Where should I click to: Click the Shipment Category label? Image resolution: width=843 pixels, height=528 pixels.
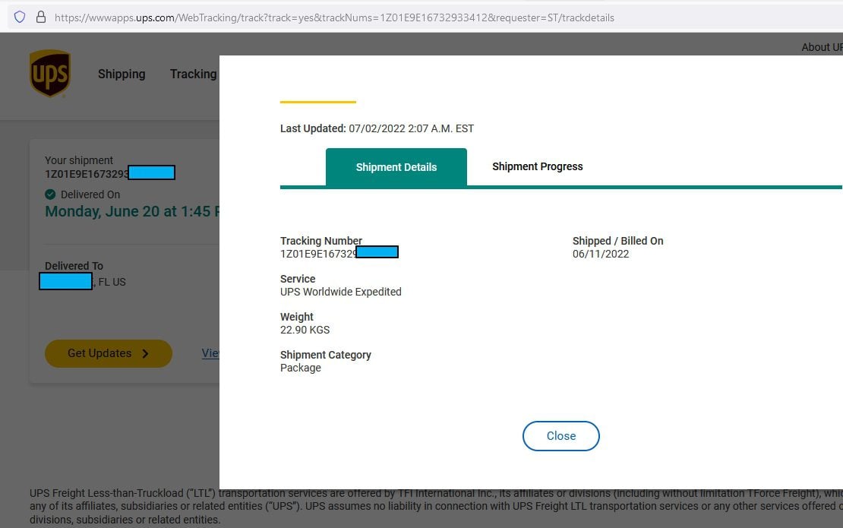tap(325, 355)
